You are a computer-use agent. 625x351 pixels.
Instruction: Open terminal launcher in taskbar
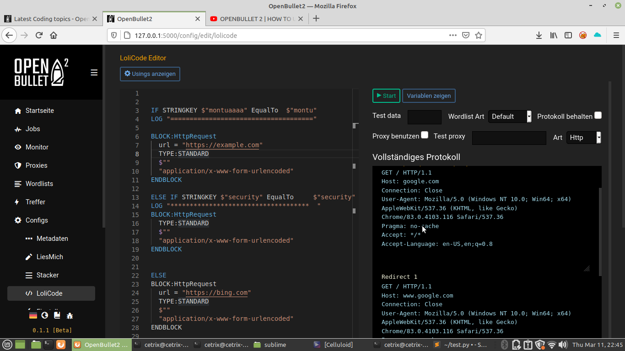pos(48,345)
